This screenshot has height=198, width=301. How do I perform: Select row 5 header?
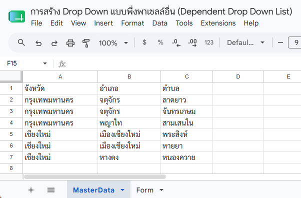click(11, 134)
